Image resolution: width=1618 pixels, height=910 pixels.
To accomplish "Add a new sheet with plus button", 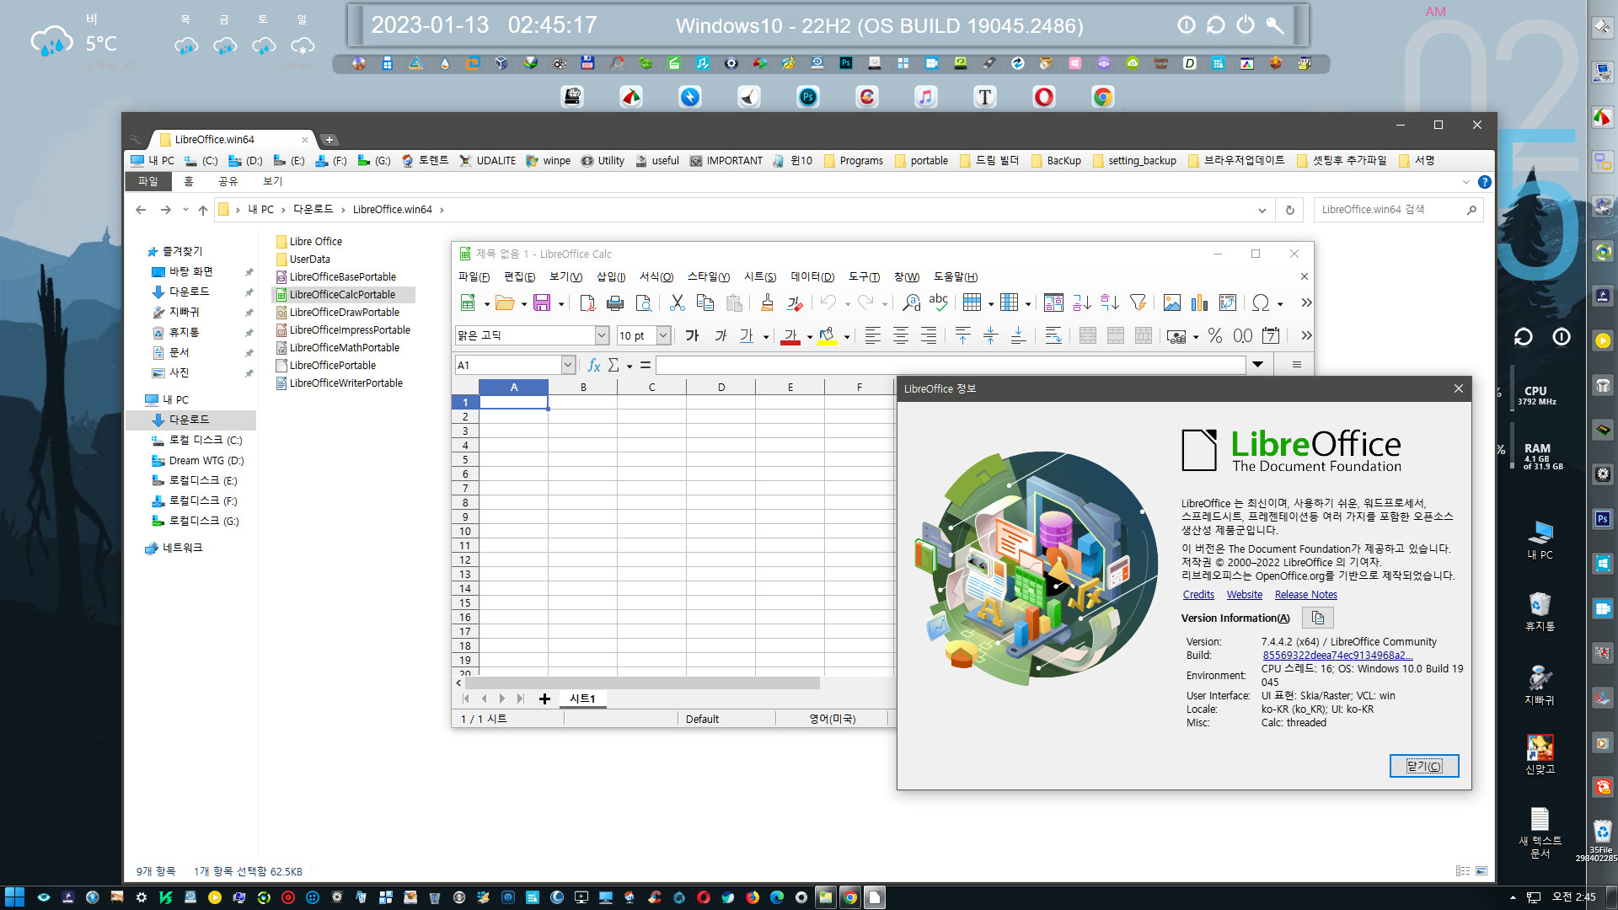I will point(544,699).
